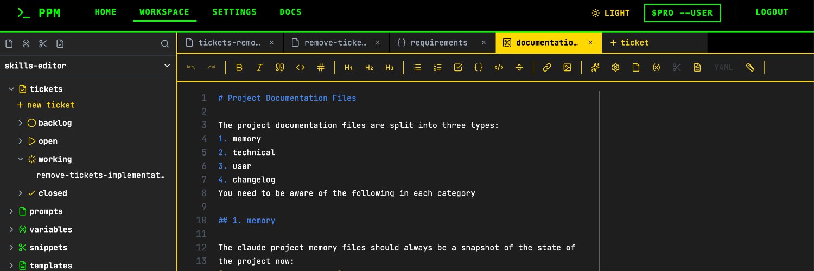
Task: Close the tickets-remo… tab
Action: 271,43
